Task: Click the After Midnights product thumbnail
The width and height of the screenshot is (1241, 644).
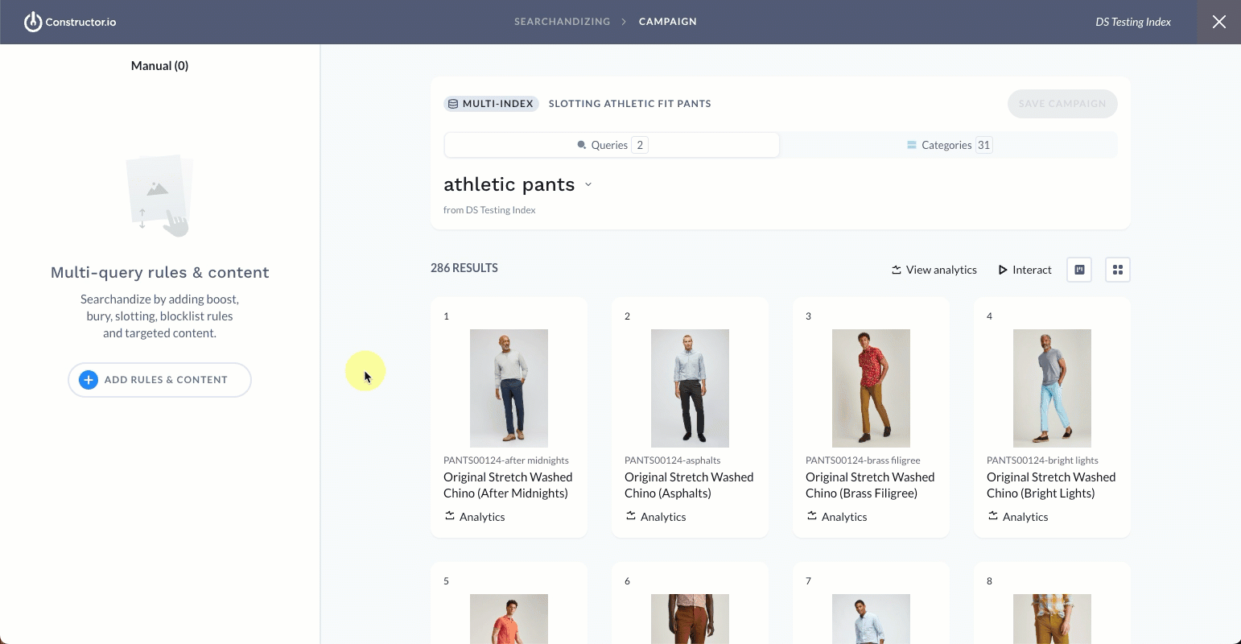Action: pyautogui.click(x=509, y=388)
